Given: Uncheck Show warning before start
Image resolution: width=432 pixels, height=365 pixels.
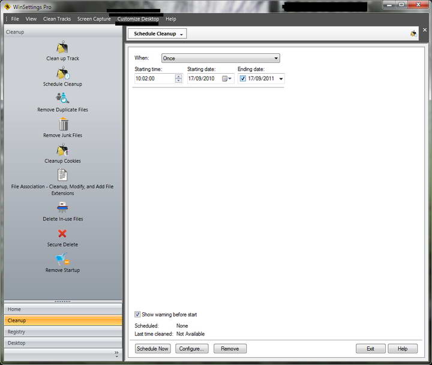Looking at the screenshot, I should [137, 314].
